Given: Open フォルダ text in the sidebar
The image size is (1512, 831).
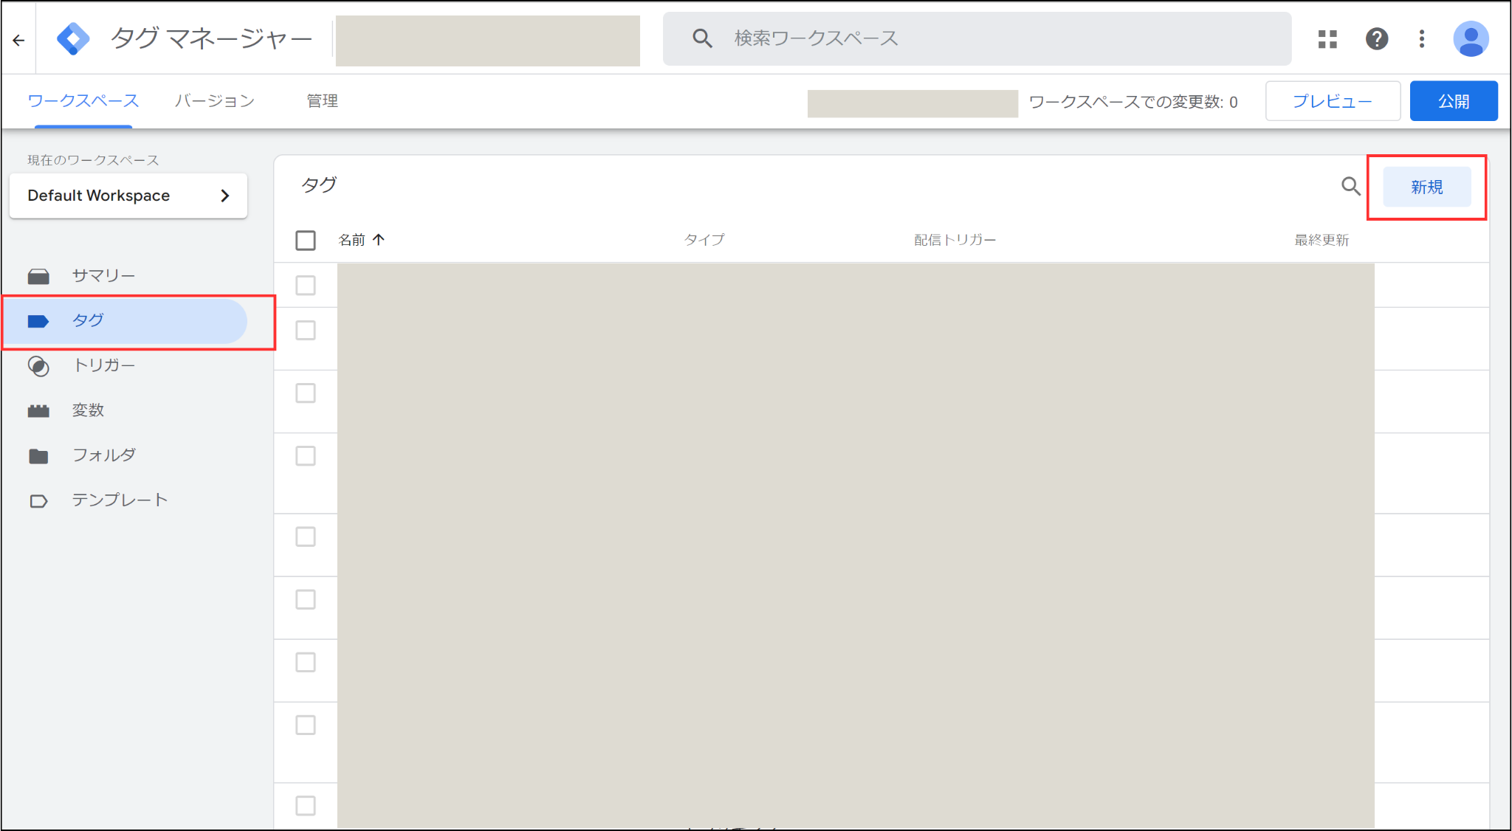Looking at the screenshot, I should [x=104, y=455].
